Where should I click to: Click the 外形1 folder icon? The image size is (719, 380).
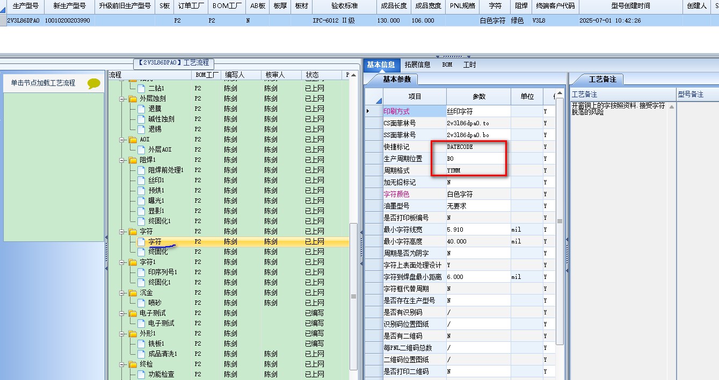133,334
